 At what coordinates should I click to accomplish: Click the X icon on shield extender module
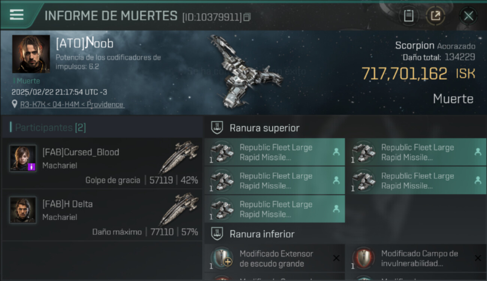[x=336, y=258]
